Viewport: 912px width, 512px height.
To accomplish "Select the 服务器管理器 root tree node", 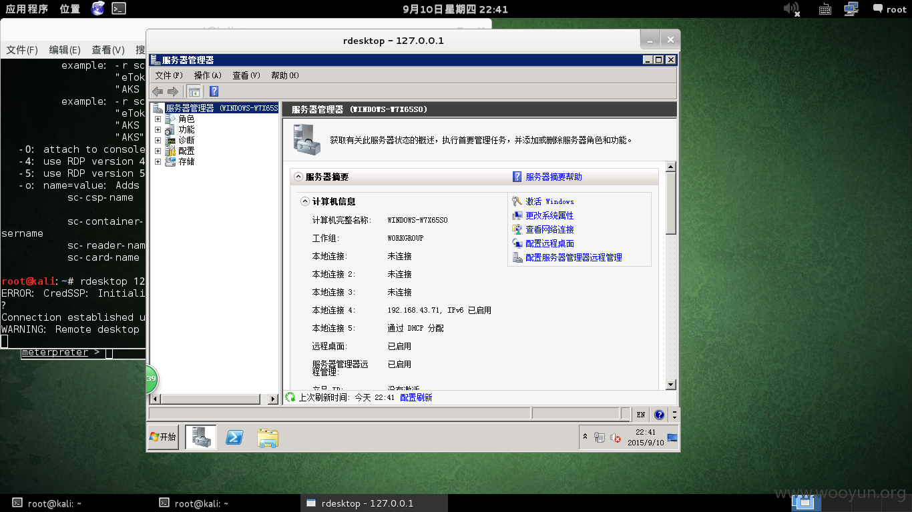I will [x=221, y=108].
